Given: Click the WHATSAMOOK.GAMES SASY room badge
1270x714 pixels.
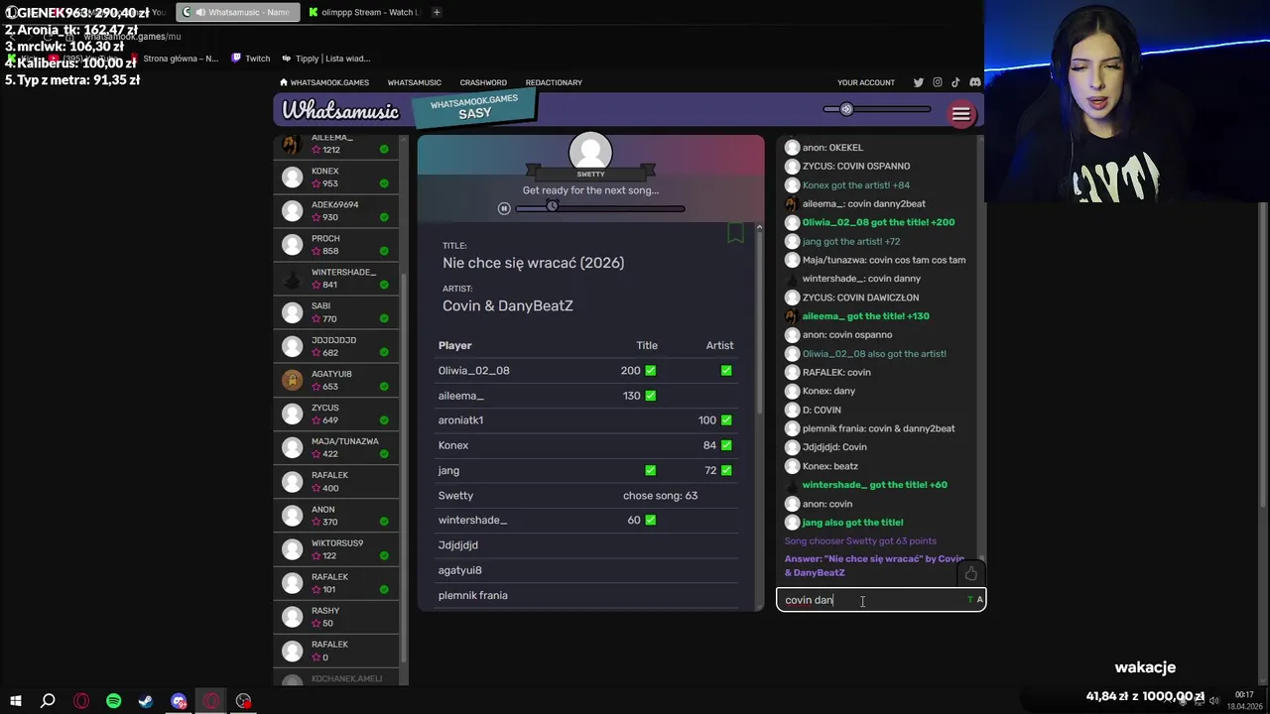Looking at the screenshot, I should point(474,107).
